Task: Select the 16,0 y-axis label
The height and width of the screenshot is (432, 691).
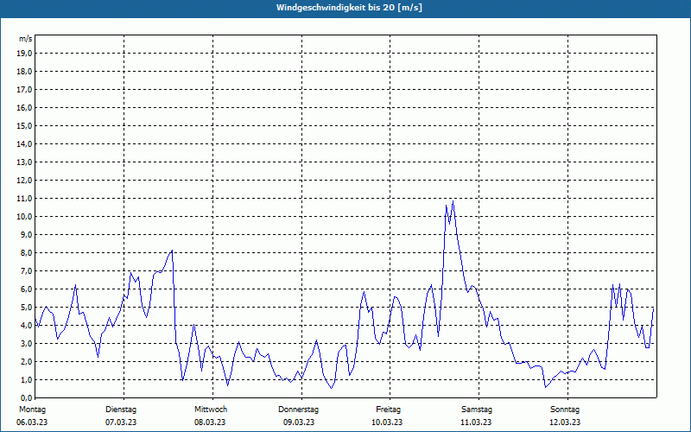Action: coord(24,107)
